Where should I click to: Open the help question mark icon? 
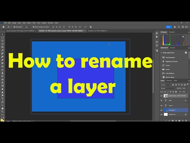pos(183,27)
